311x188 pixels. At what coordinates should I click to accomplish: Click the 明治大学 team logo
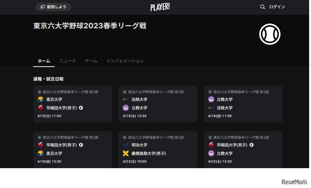coord(126,145)
